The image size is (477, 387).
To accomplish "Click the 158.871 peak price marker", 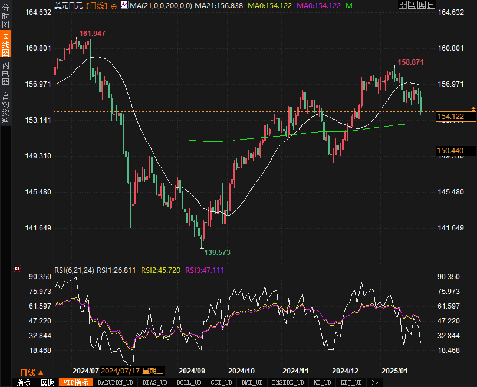I will [x=410, y=62].
